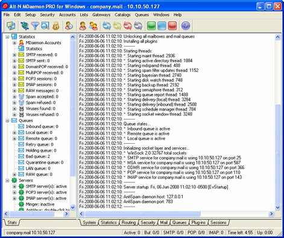Click the Inbound queue envelope icon
Image resolution: width=284 pixels, height=238 pixels.
pos(21,126)
